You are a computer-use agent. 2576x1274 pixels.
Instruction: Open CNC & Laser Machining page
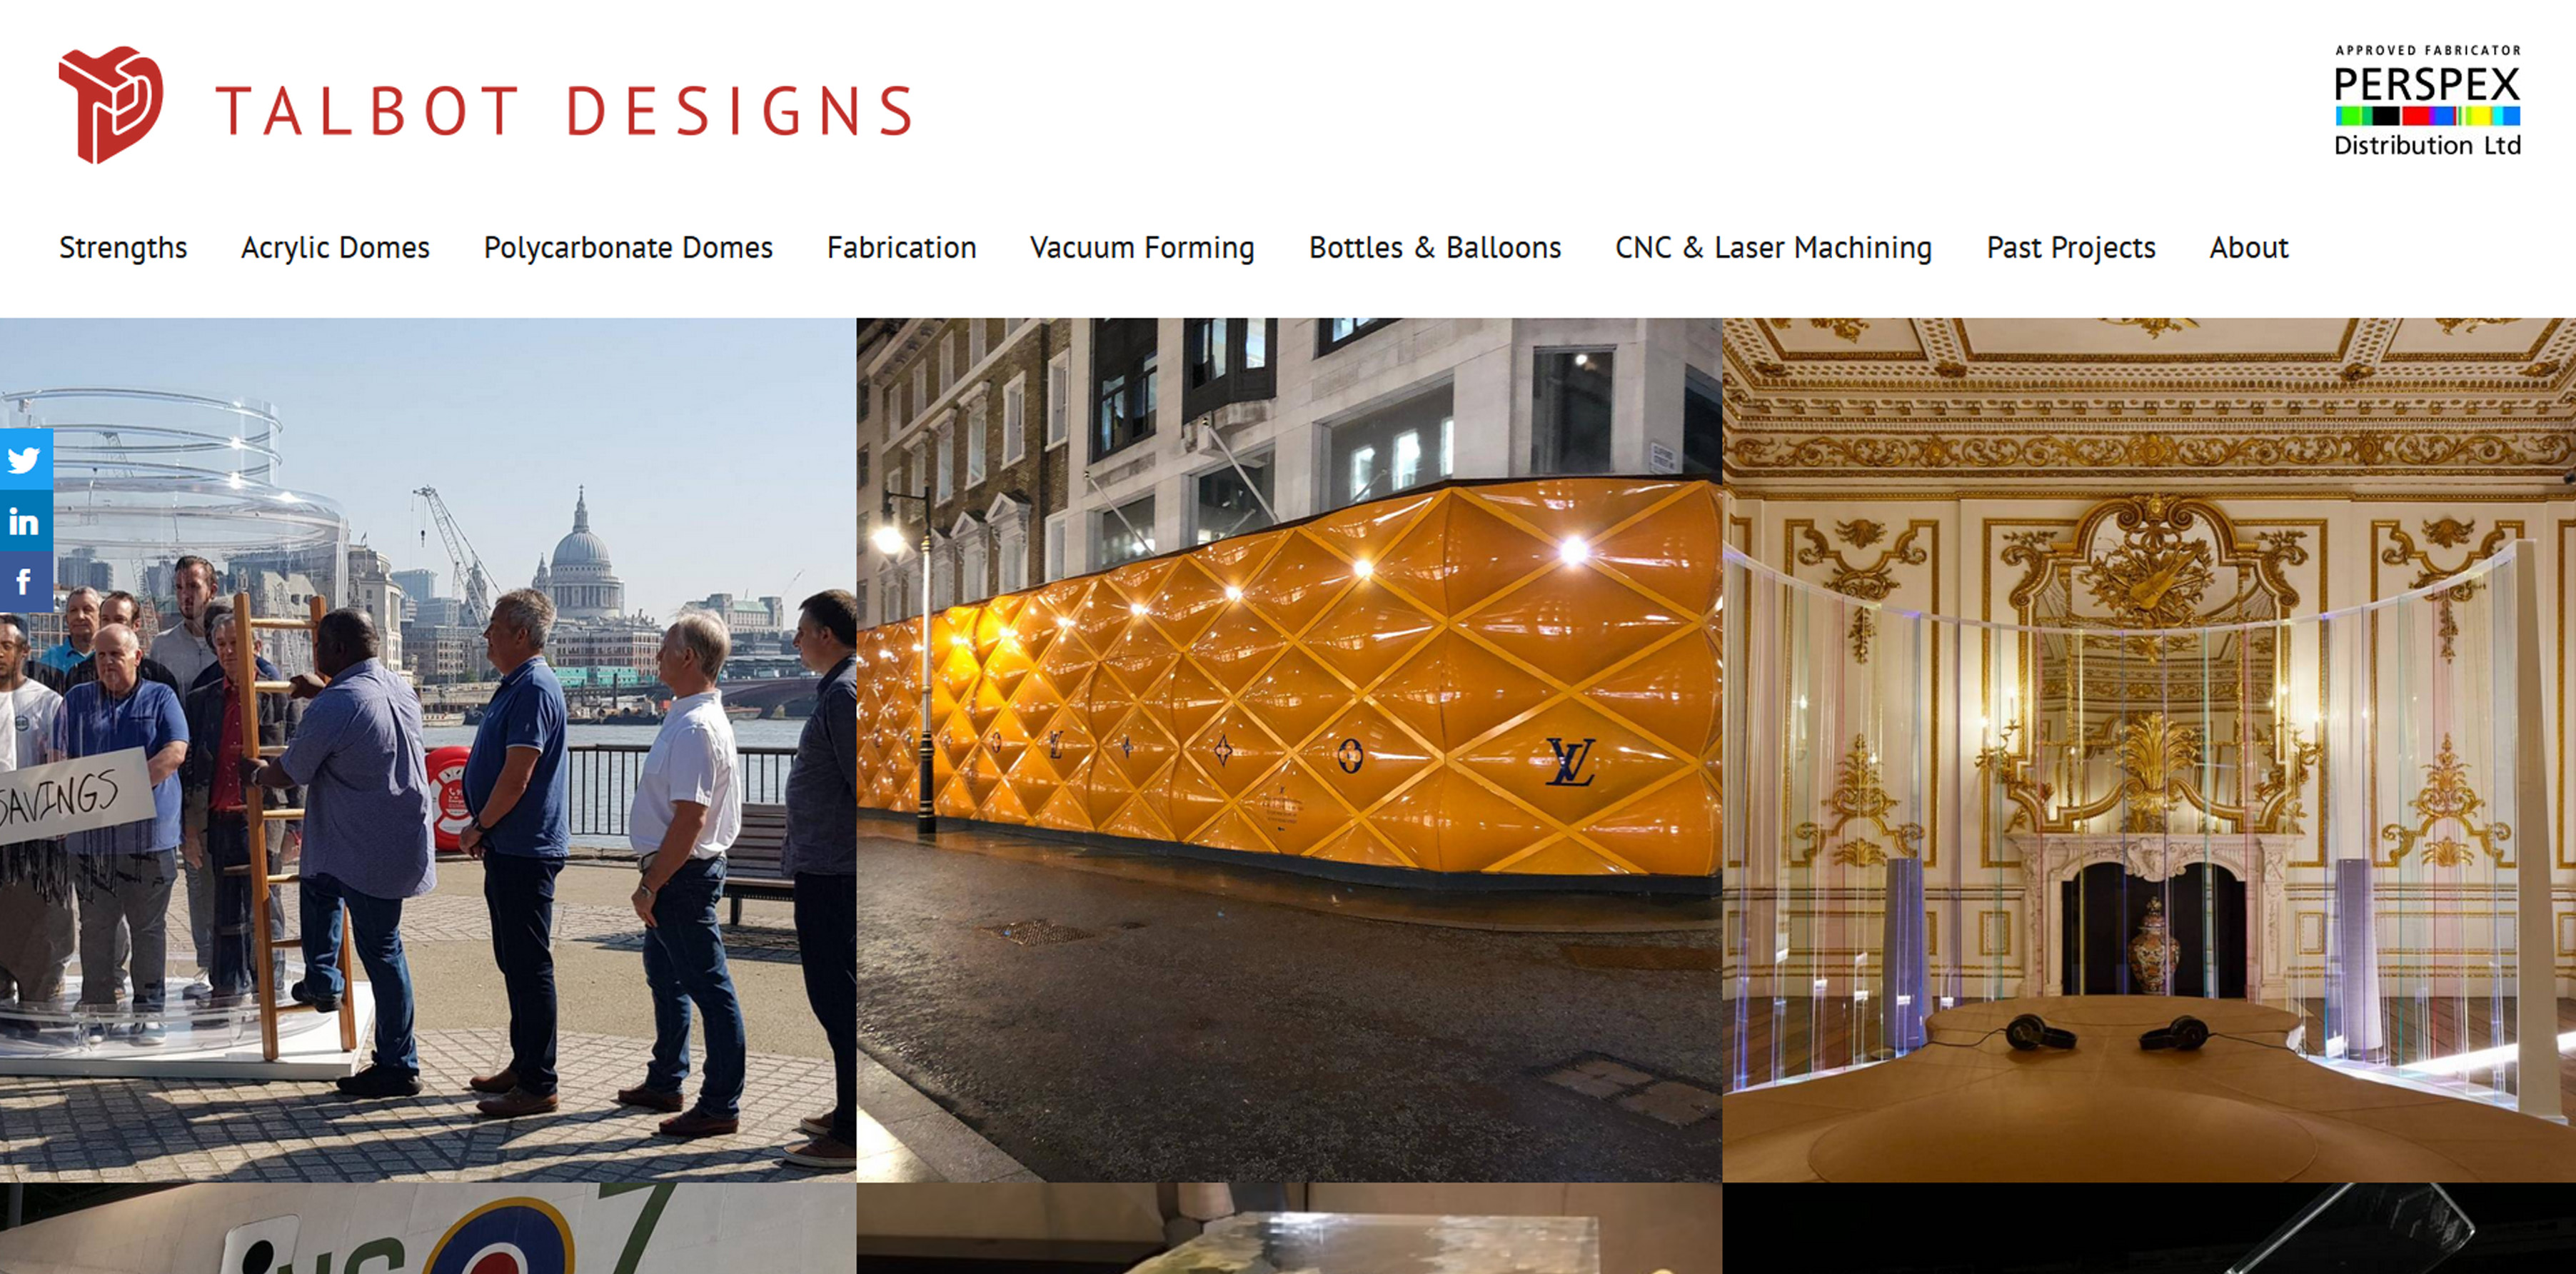click(1773, 247)
